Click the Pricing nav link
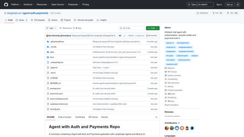 [86, 5]
